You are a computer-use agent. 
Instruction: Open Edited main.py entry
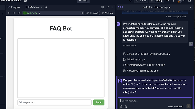point(134,59)
